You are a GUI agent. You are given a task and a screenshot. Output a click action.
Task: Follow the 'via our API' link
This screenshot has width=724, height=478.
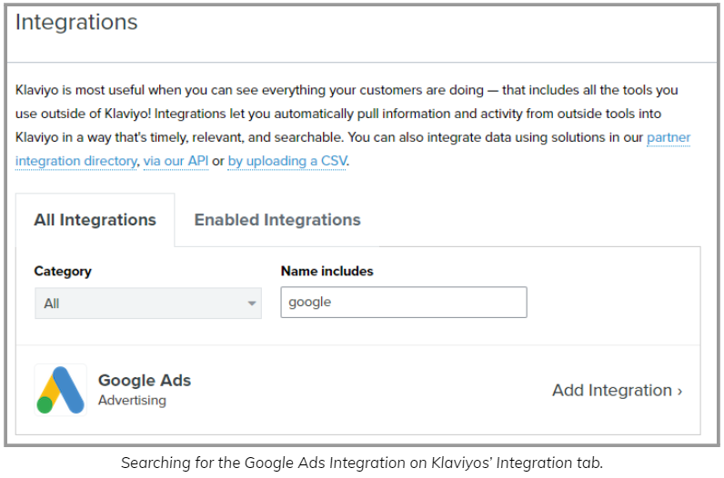click(x=176, y=161)
